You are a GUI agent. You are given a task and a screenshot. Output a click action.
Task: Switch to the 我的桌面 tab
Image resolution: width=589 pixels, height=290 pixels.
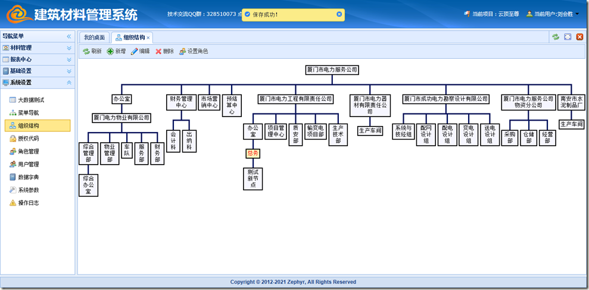pos(94,37)
